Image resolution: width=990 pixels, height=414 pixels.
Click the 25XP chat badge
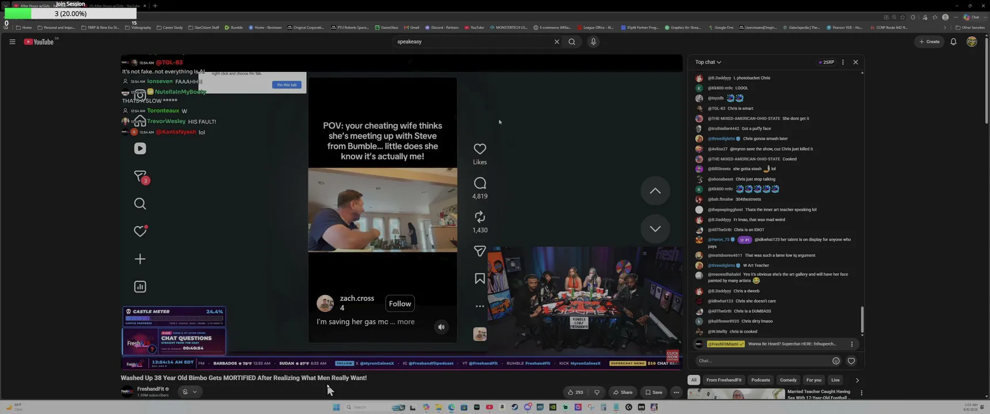point(826,62)
